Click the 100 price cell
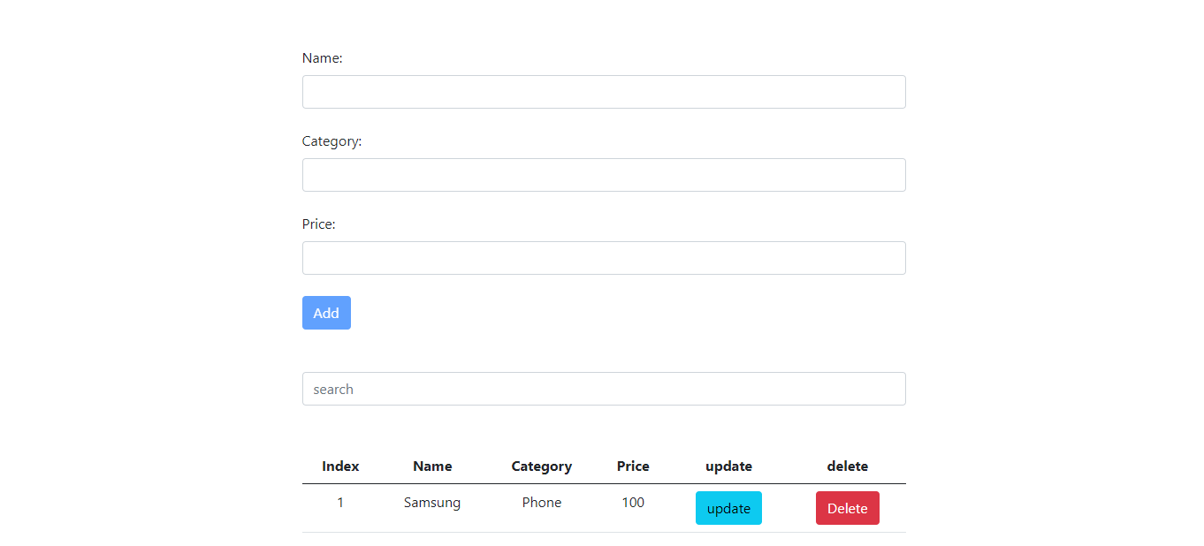The width and height of the screenshot is (1204, 546). click(633, 503)
